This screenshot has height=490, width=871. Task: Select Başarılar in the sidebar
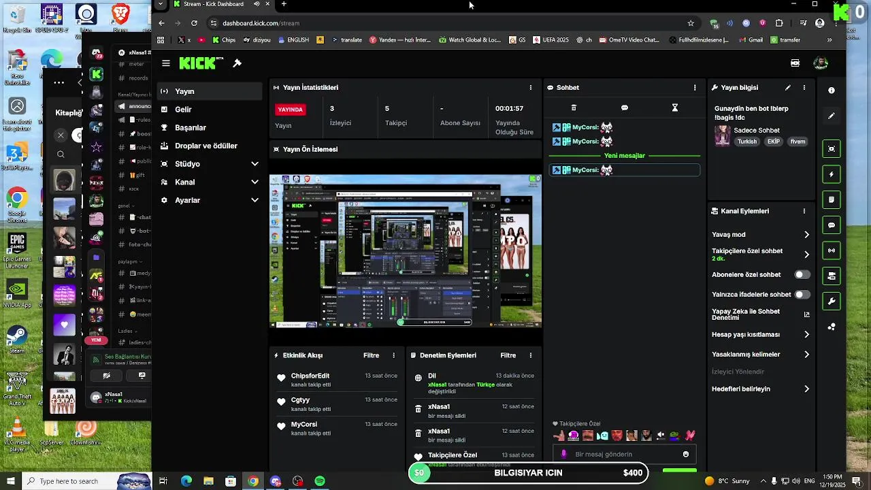pyautogui.click(x=210, y=127)
